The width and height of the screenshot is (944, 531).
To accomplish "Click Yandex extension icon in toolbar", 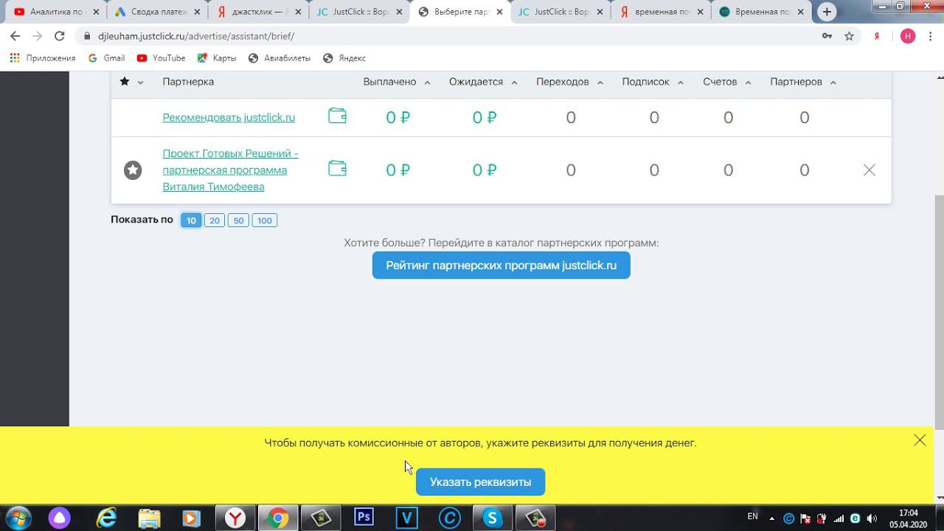I will [x=877, y=36].
